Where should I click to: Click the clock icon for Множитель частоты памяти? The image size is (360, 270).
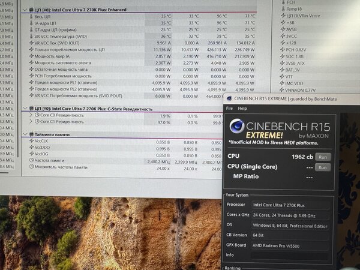[32, 167]
